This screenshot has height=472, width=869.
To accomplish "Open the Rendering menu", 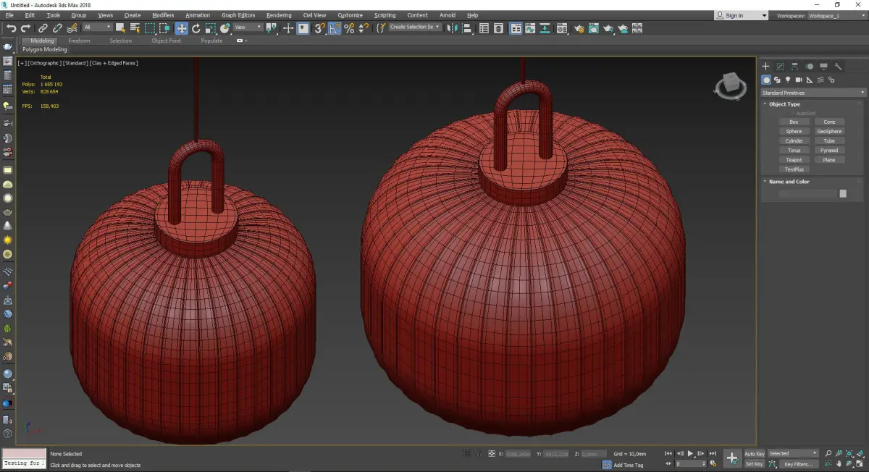I will [279, 15].
